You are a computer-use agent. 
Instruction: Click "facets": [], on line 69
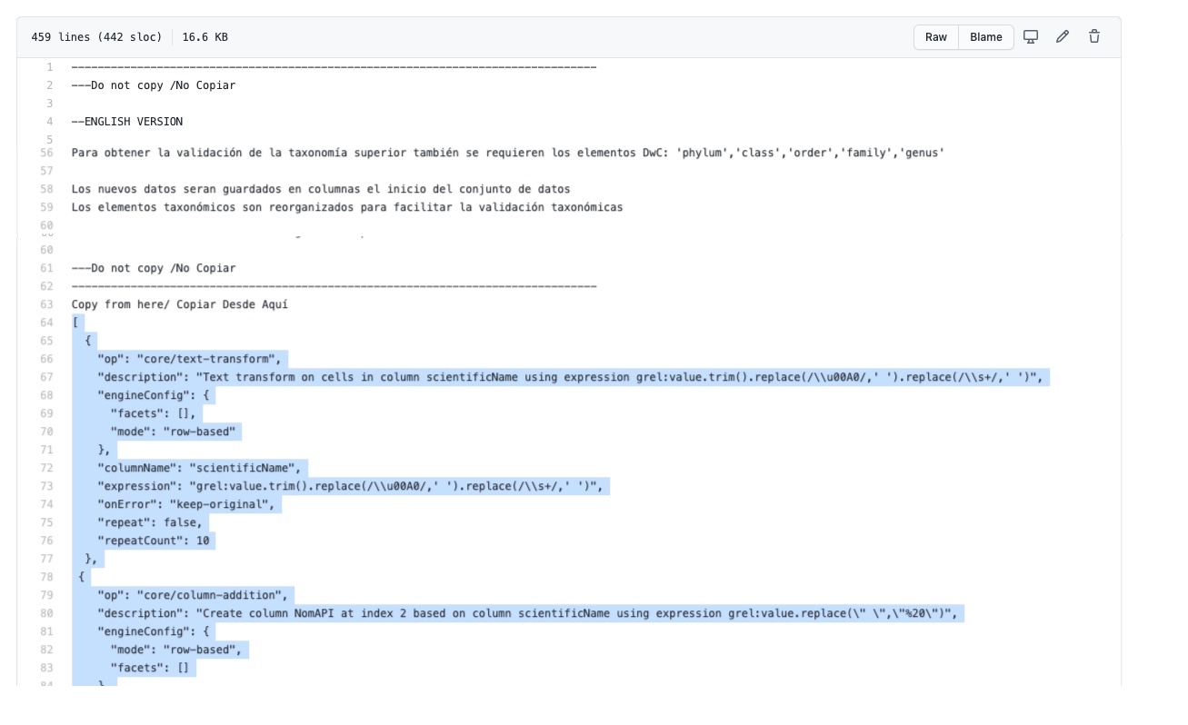(x=153, y=413)
